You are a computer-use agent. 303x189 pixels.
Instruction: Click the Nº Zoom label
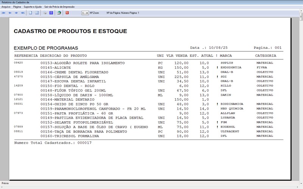tap(94, 13)
